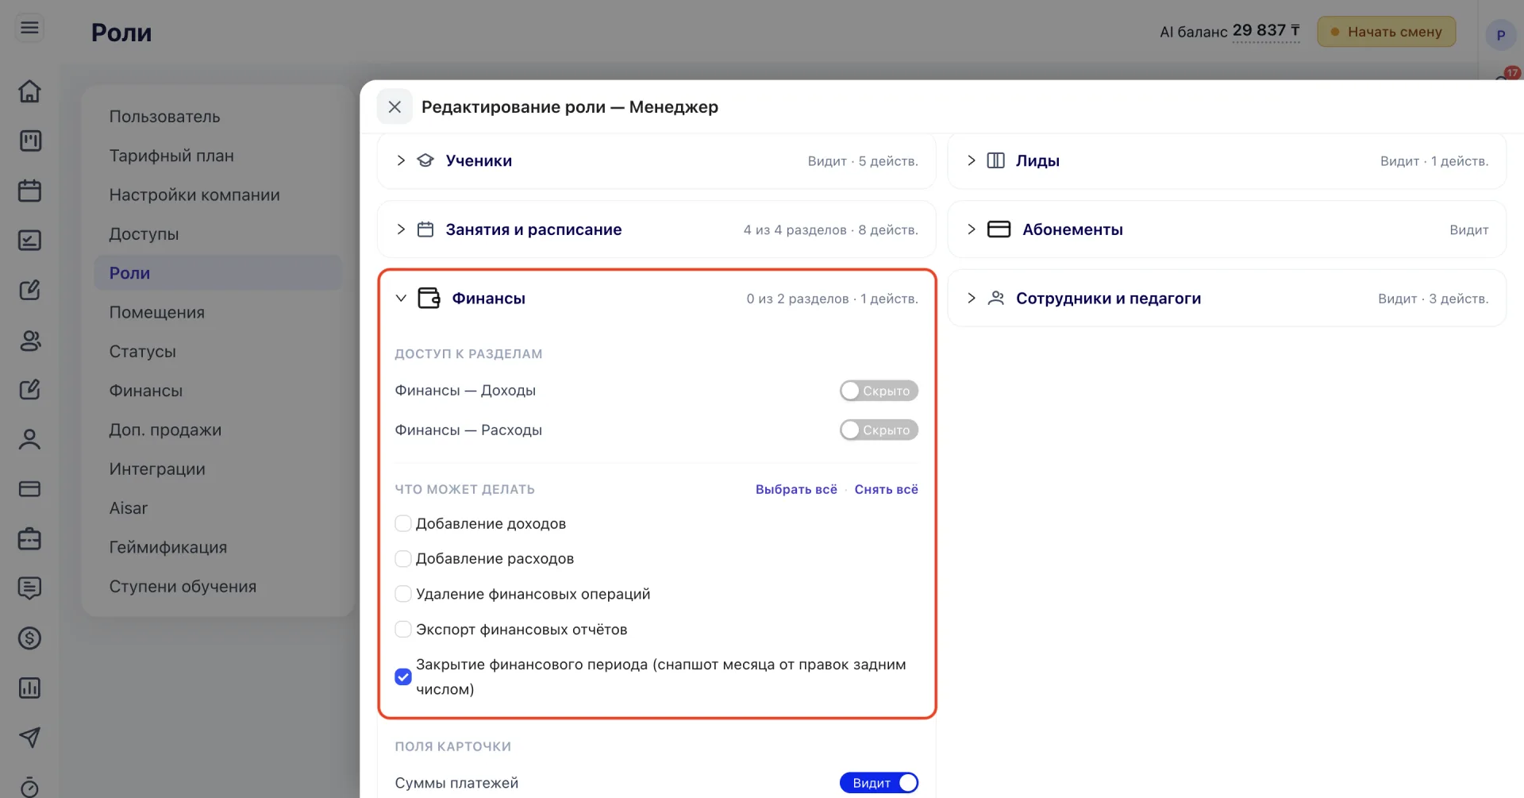Image resolution: width=1524 pixels, height=798 pixels.
Task: Open the chat message icon in sidebar
Action: pos(29,588)
